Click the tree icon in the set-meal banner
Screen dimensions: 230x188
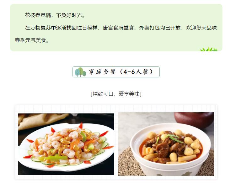point(80,72)
